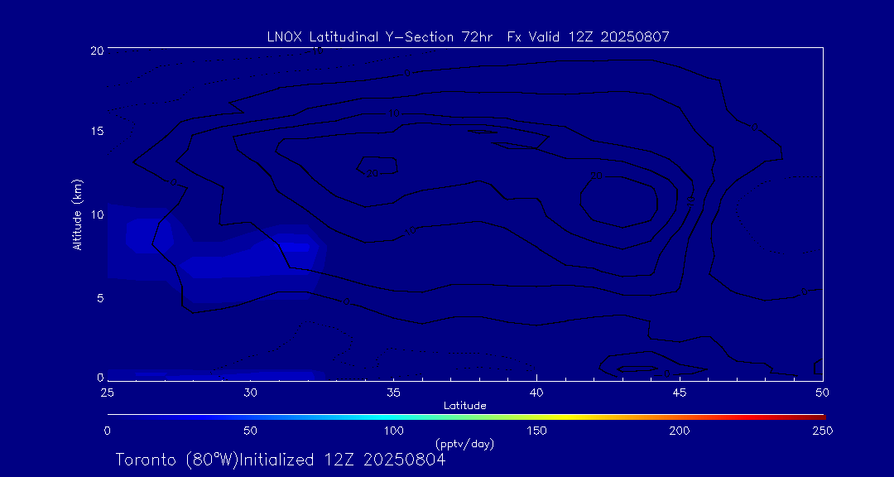The image size is (894, 477).
Task: Click the 'Latitude' horizontal axis label
Action: pyautogui.click(x=464, y=405)
